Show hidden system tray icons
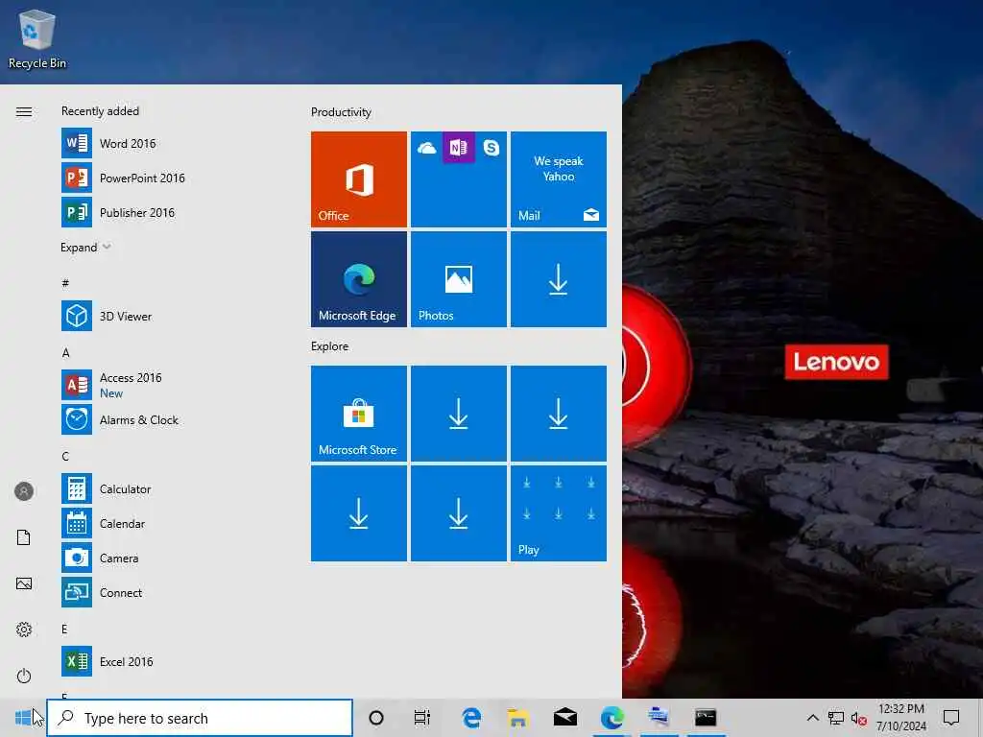 point(812,718)
